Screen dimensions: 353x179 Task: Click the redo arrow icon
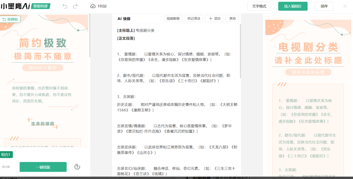coord(75,6)
